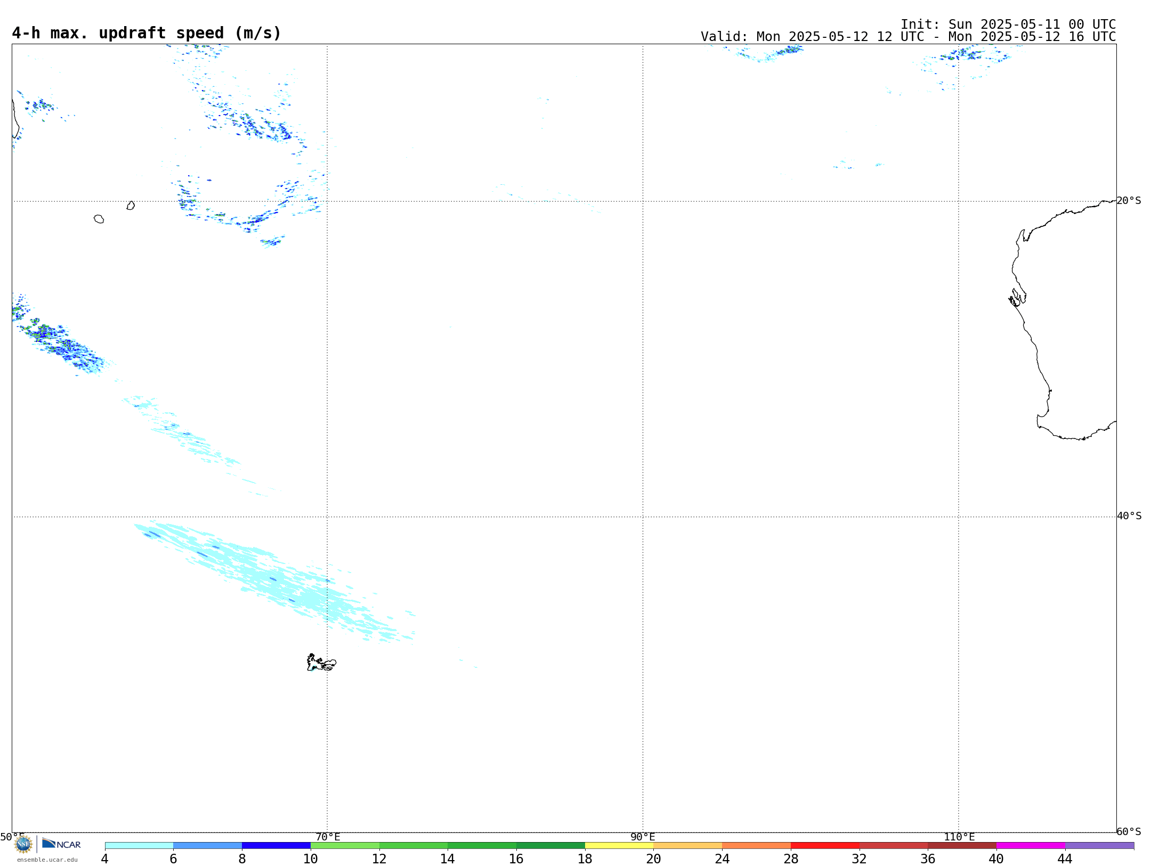Click the 70°E longitude label
1151x866 pixels.
click(x=328, y=837)
